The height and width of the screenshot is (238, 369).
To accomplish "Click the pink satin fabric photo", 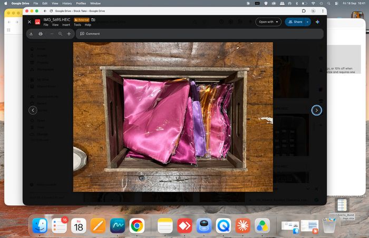I will (173, 117).
